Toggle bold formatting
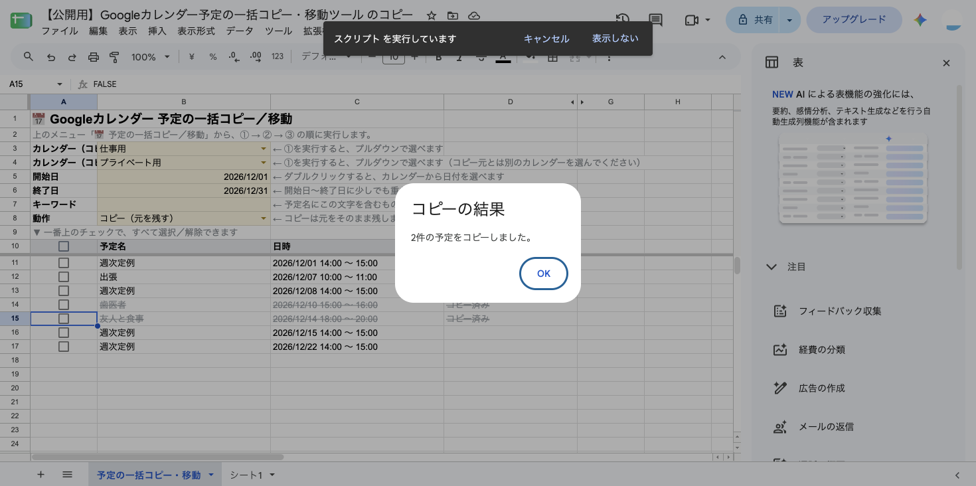The image size is (976, 486). point(439,57)
